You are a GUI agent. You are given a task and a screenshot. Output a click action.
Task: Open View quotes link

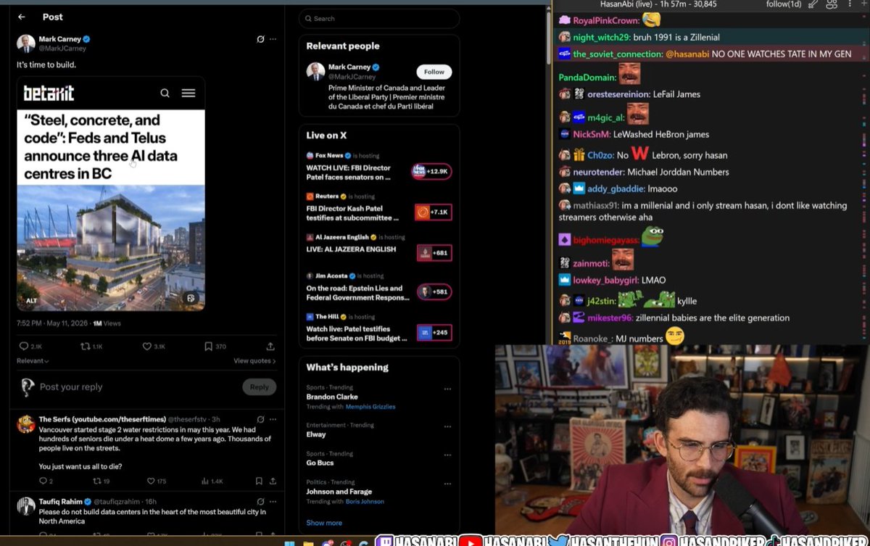(x=254, y=360)
